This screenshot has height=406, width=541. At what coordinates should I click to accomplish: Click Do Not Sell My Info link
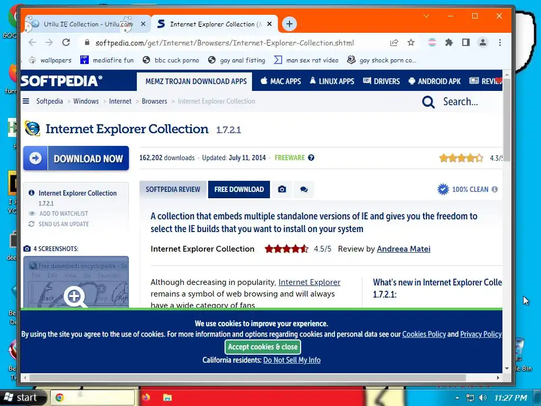point(292,360)
